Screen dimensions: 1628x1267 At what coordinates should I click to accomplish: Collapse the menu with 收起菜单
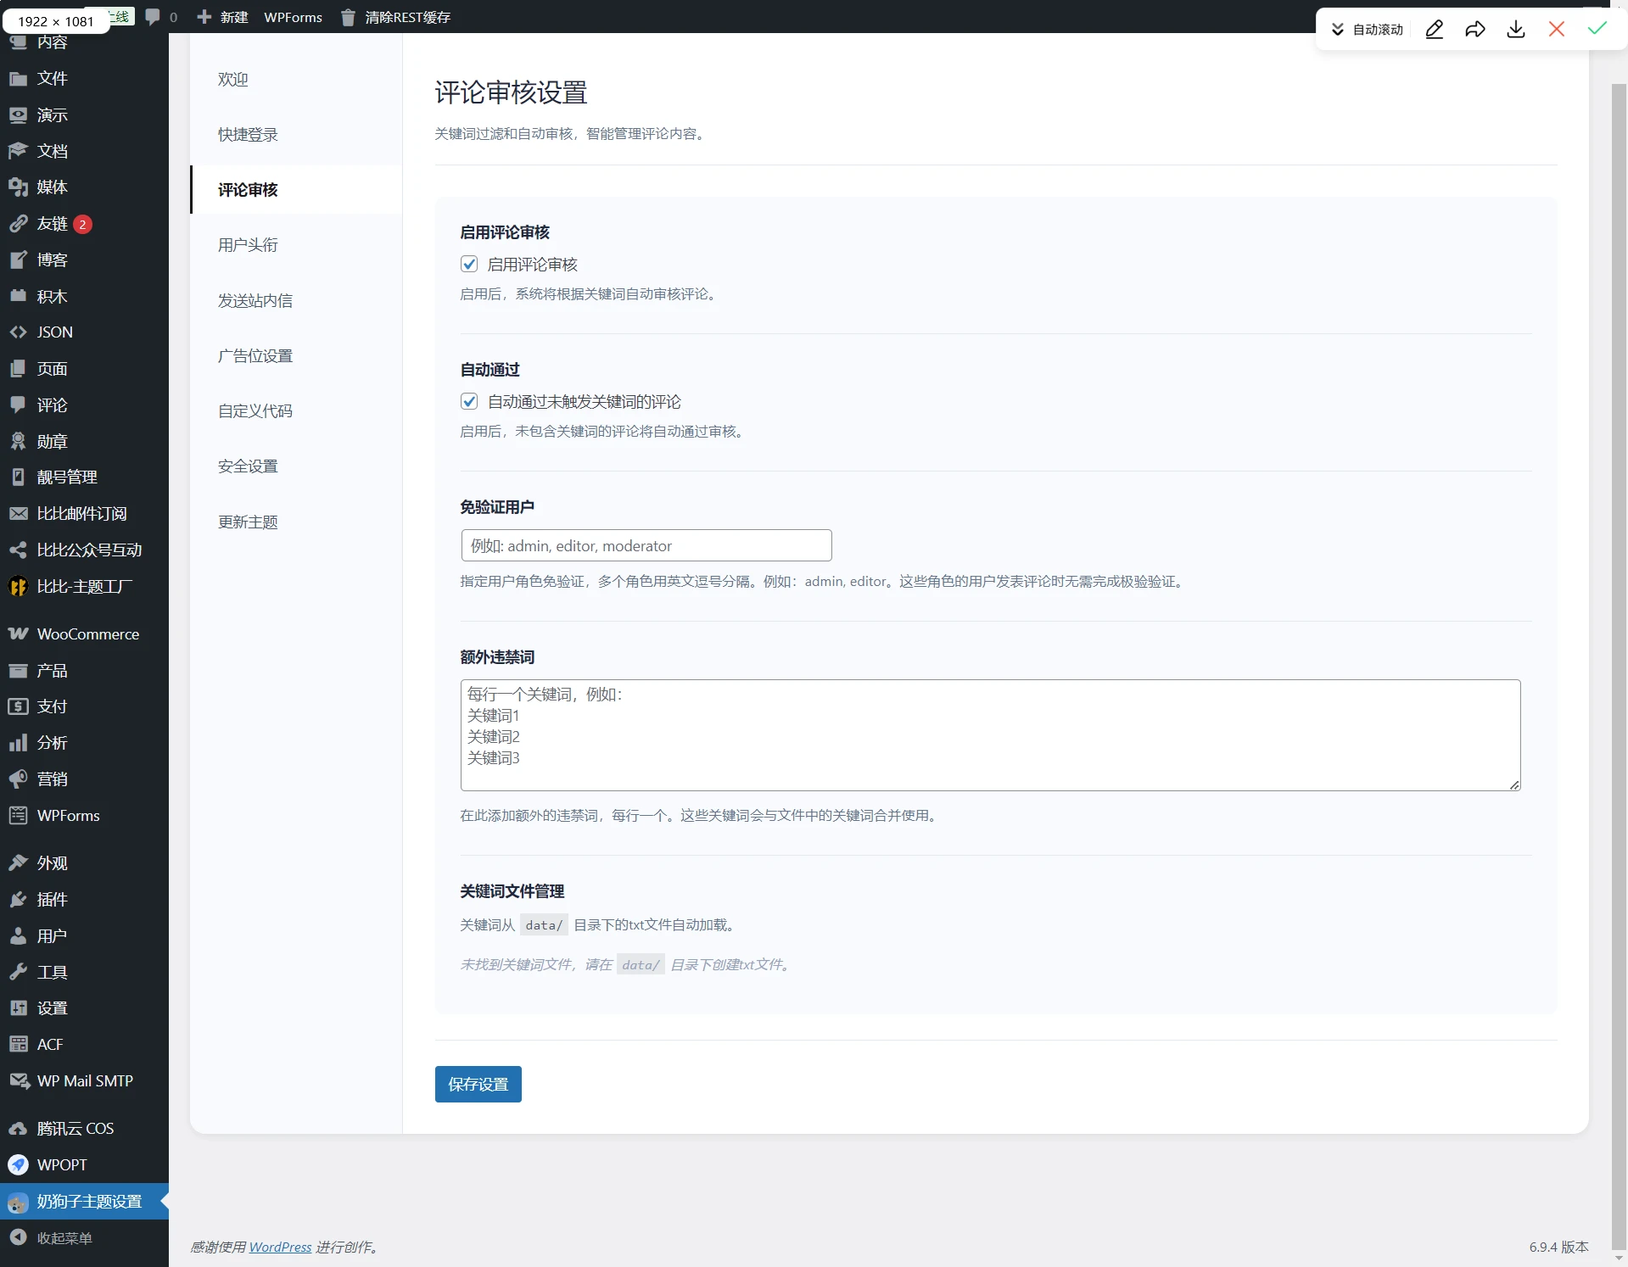(x=85, y=1238)
